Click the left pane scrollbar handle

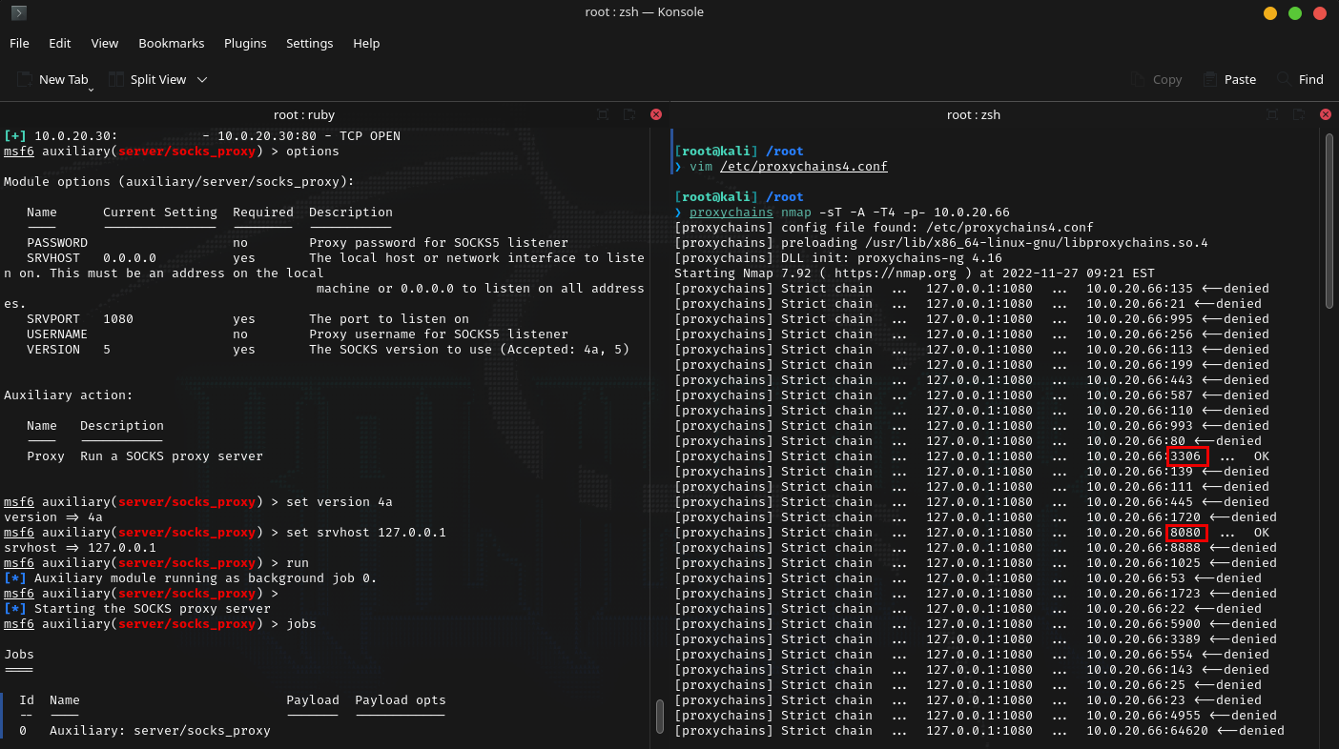pyautogui.click(x=659, y=717)
